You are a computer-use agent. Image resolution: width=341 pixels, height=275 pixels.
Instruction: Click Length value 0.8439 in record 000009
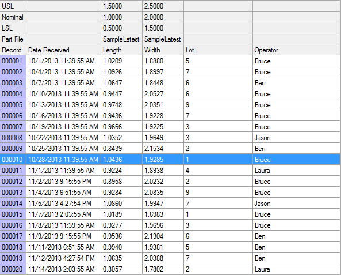coord(121,149)
